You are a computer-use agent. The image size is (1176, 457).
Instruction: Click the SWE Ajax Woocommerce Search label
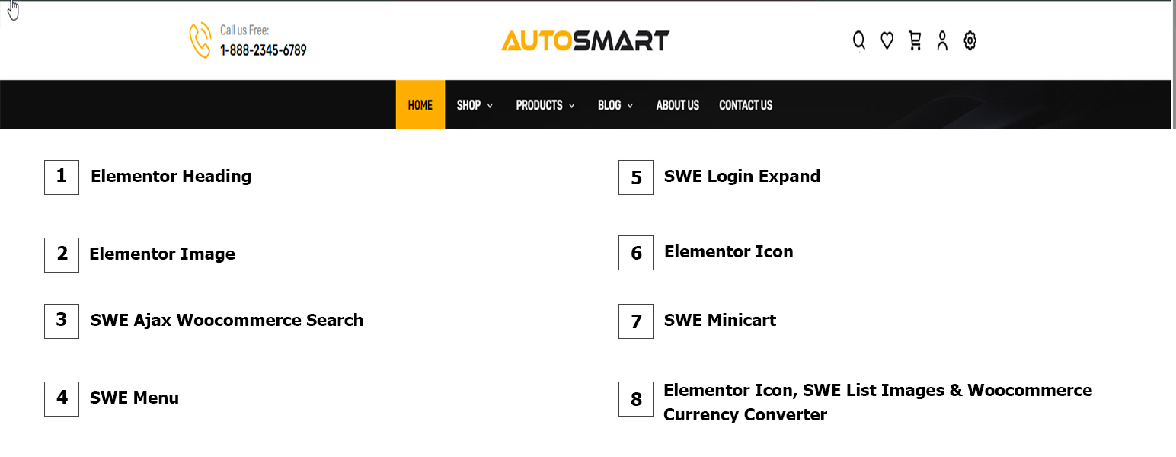pyautogui.click(x=227, y=320)
